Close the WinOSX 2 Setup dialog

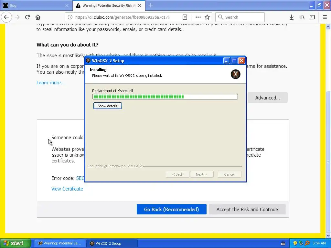241,61
